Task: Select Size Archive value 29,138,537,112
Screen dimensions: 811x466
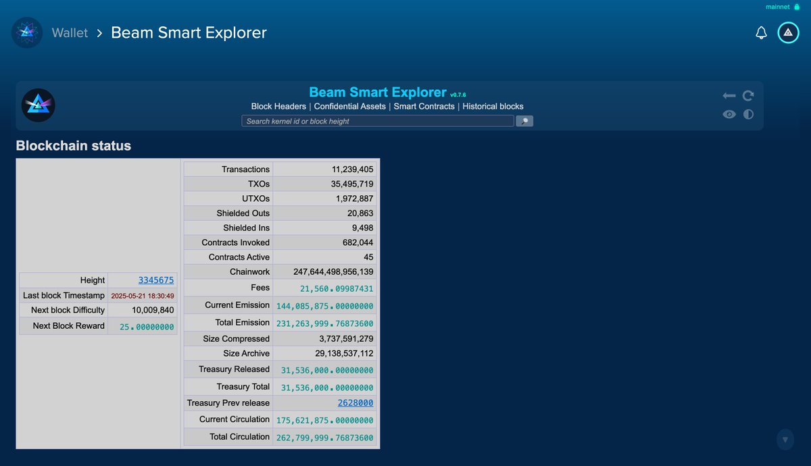Action: click(344, 353)
